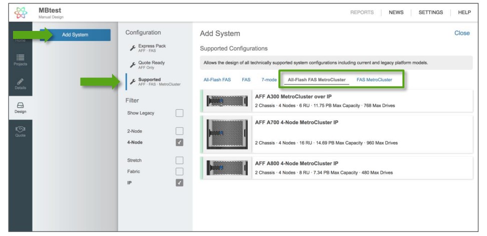Image resolution: width=487 pixels, height=236 pixels.
Task: Select the AFF A700 4-Node MetroCluster thumbnail
Action: pyautogui.click(x=226, y=133)
